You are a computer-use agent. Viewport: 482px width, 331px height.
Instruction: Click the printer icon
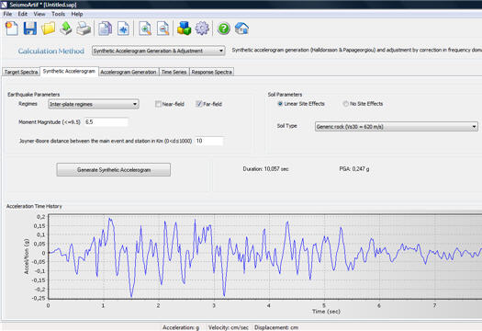(84, 29)
